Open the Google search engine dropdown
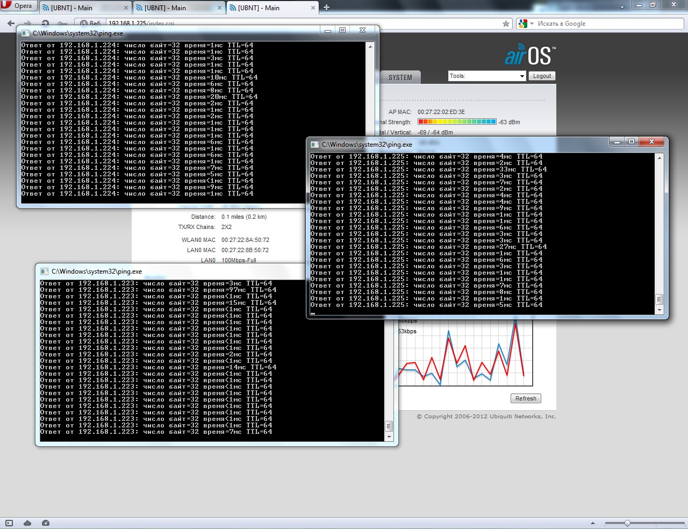This screenshot has height=529, width=688. (x=525, y=24)
